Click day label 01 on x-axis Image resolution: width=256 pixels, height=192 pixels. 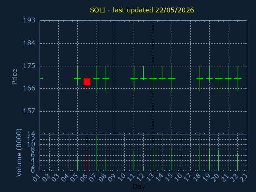tap(36, 177)
